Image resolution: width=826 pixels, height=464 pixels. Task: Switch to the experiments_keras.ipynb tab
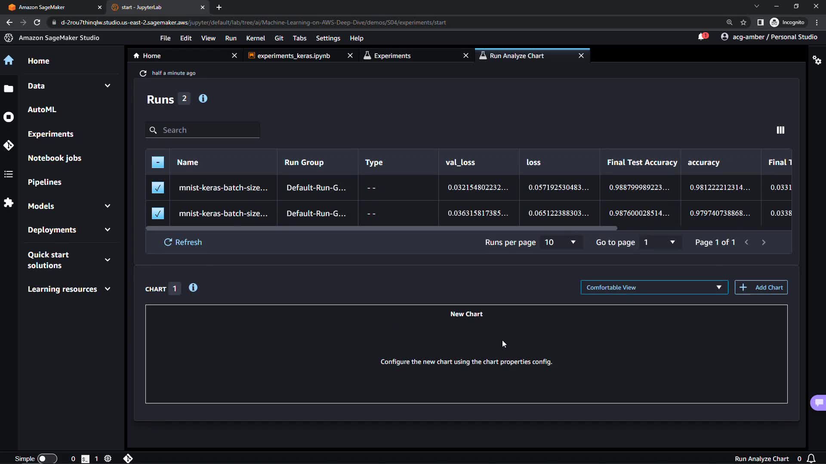[x=294, y=56]
